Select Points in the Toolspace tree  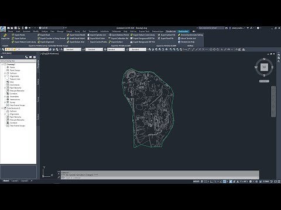(x=12, y=67)
